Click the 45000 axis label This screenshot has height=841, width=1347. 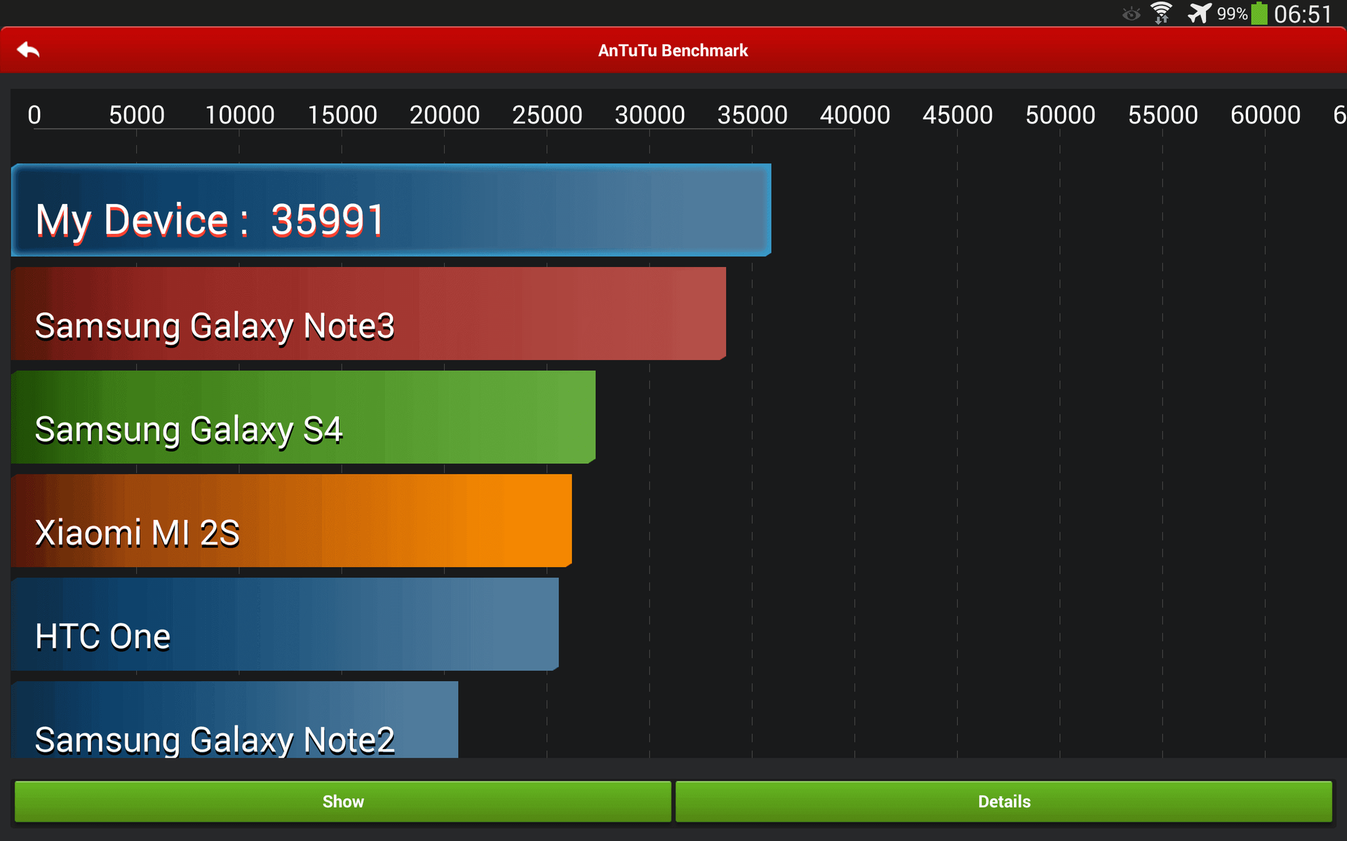958,114
